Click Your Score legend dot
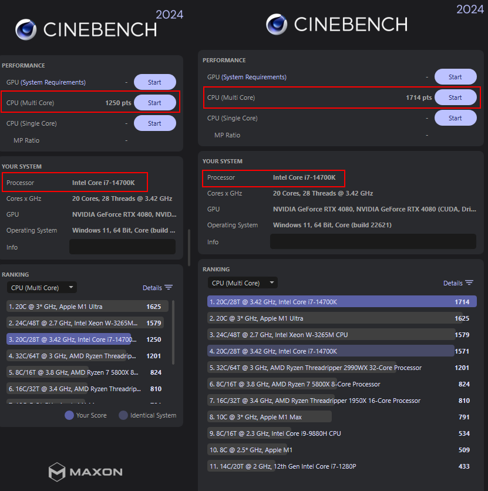This screenshot has height=491, width=488. pyautogui.click(x=69, y=415)
